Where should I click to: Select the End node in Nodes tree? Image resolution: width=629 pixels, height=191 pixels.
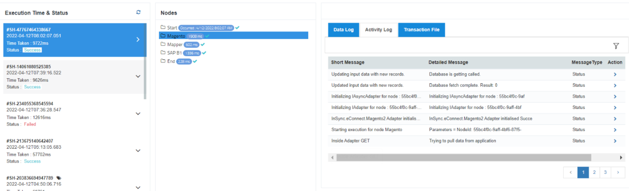point(171,61)
